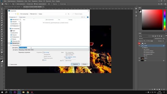Open the view options dropdown in save dialog
The height and width of the screenshot is (94, 167).
[x=84, y=17]
